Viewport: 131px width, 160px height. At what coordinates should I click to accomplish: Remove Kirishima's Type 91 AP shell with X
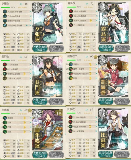[97, 25]
